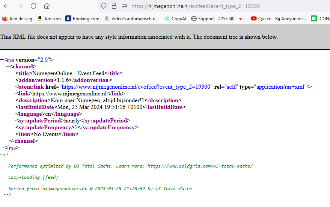This screenshot has width=330, height=207.
Task: Go back to the previous page
Action: tap(6, 6)
